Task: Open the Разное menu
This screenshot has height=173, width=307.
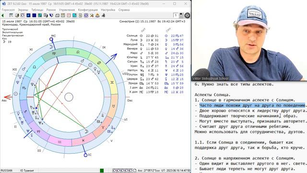Action: click(x=51, y=10)
